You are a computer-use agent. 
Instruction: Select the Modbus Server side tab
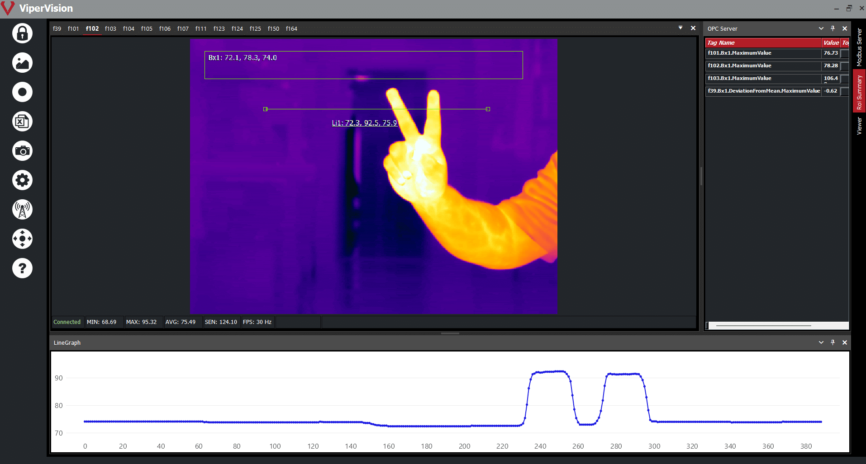(x=859, y=47)
